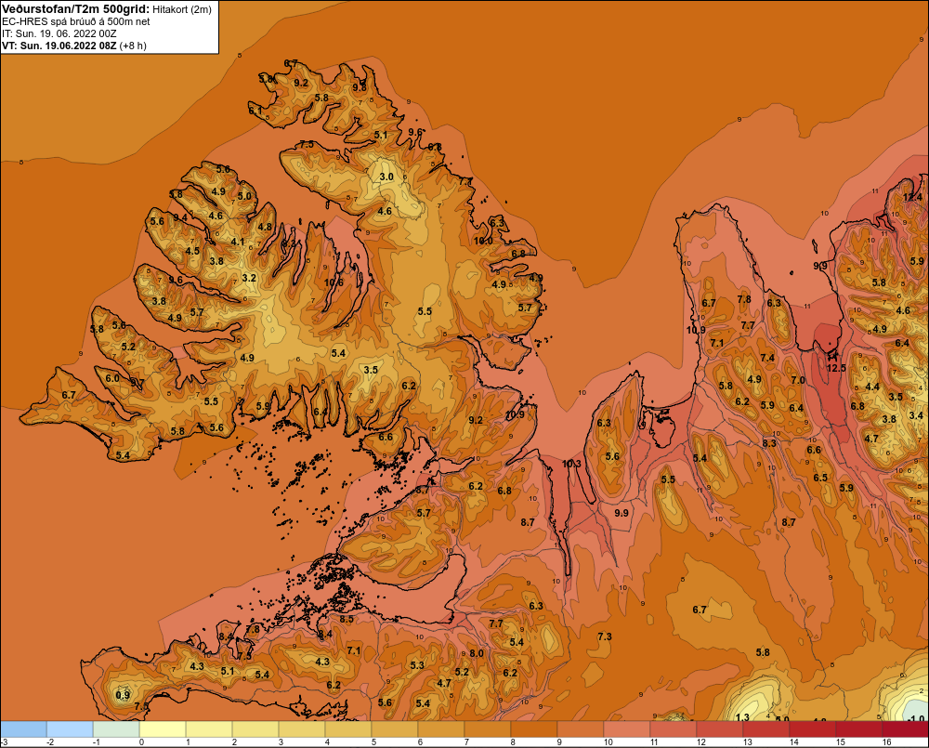The width and height of the screenshot is (929, 748).
Task: Click the temperature value '10.0' on the map
Action: [483, 241]
